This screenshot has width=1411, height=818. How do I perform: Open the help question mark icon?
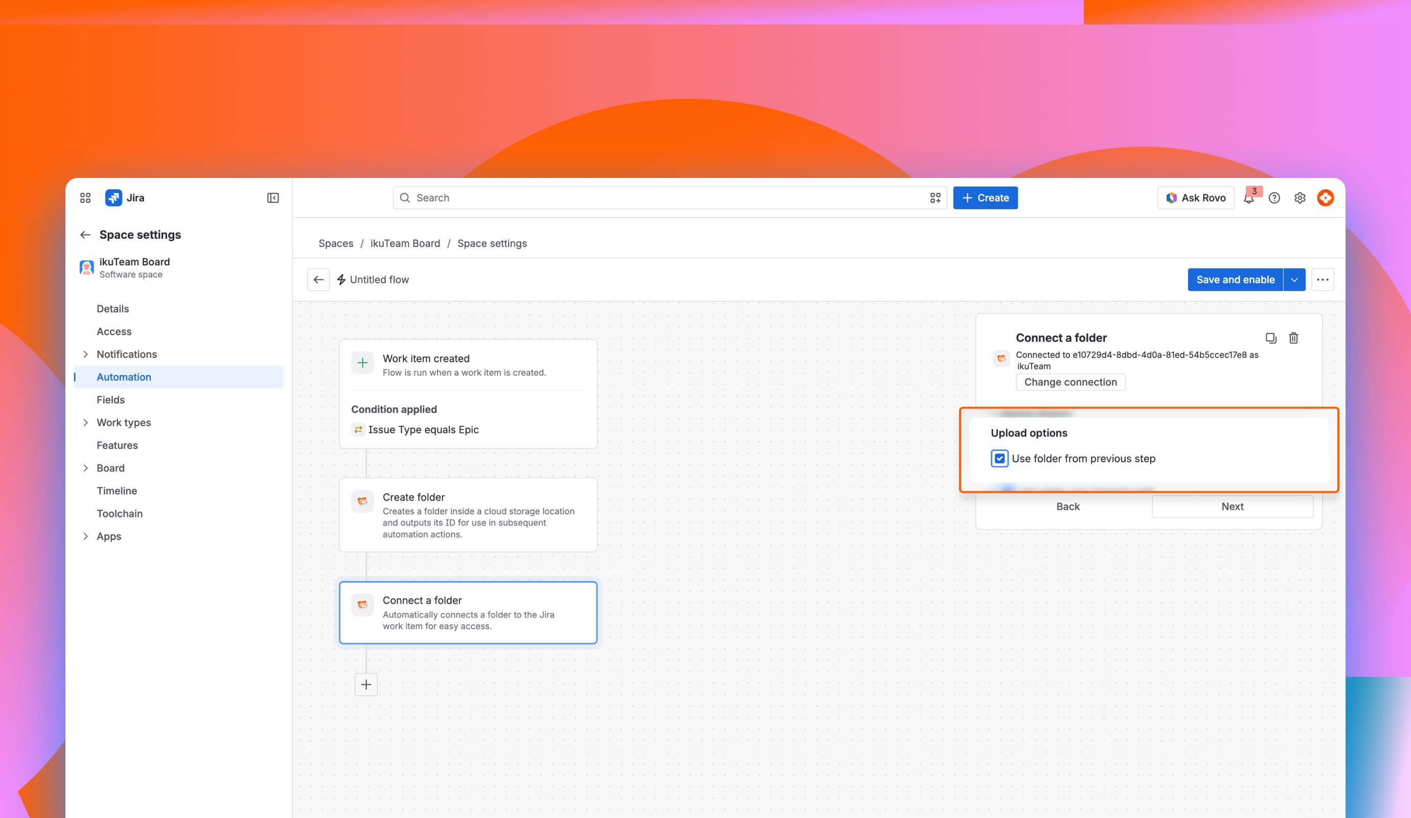pyautogui.click(x=1275, y=198)
